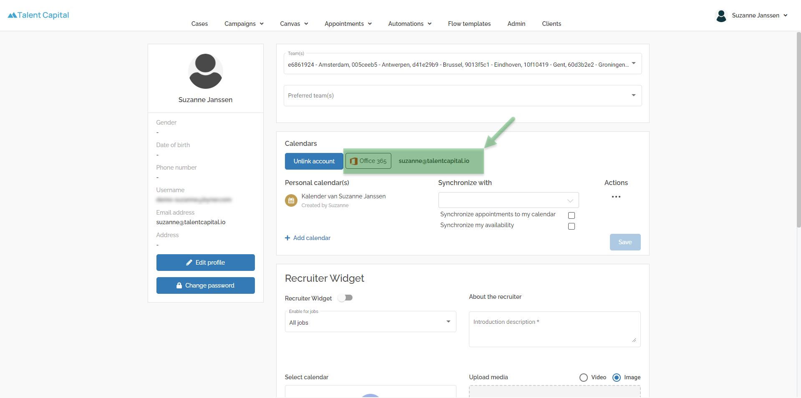Select the Video radio button
The image size is (801, 398).
coord(584,378)
